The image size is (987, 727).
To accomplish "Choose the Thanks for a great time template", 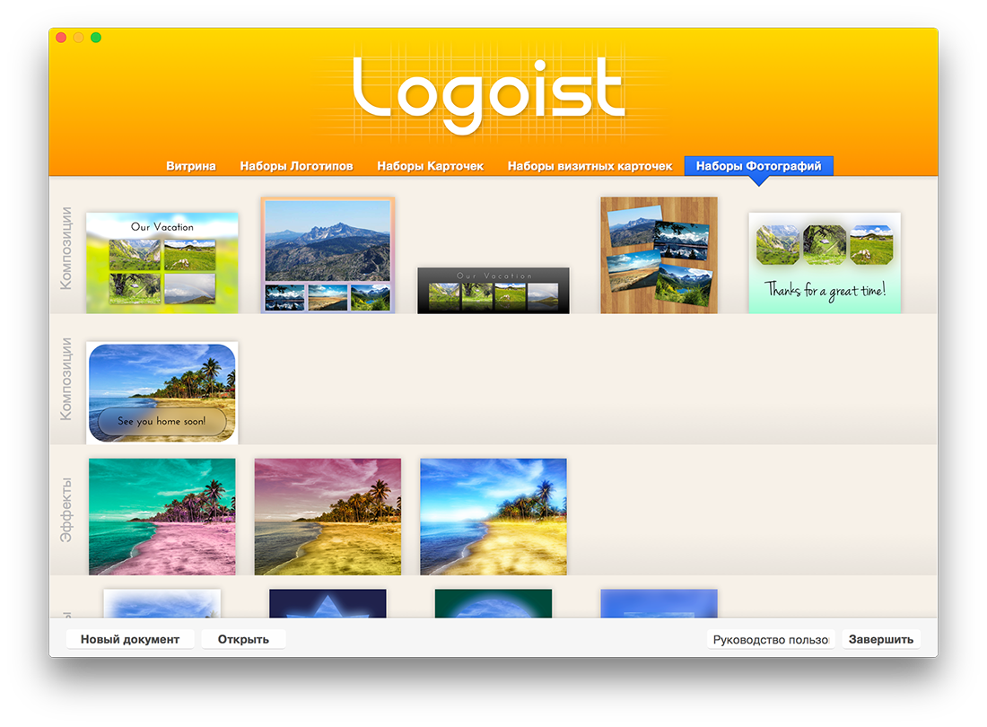I will point(825,263).
